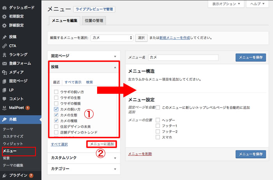This screenshot has height=180, width=273.
Task: Click the Ranking trophy icon
Action: point(4,55)
